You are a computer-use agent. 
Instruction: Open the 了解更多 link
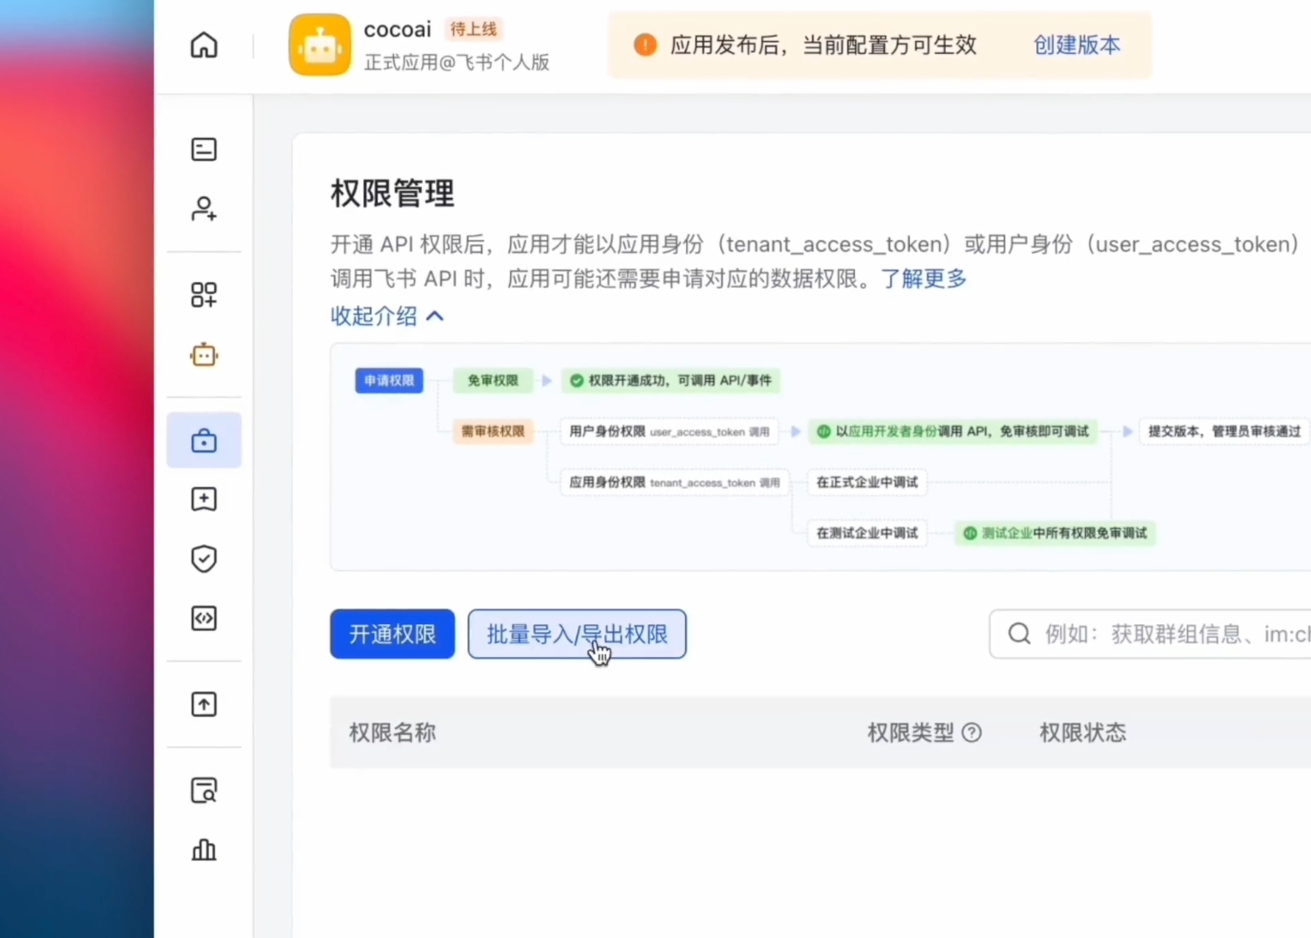pos(923,279)
